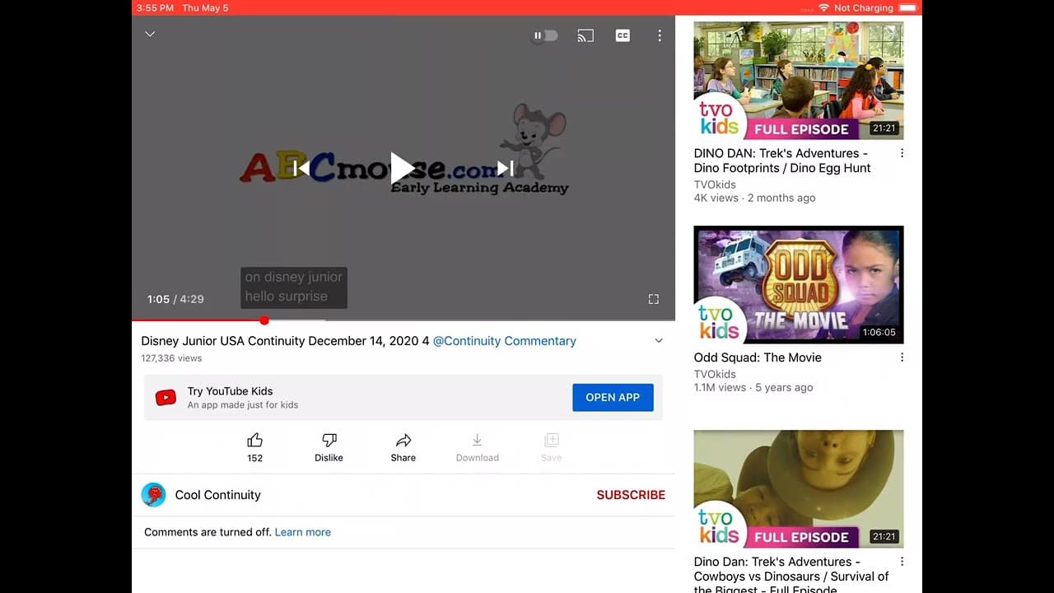1054x593 pixels.
Task: Click the YouTube Kids logo icon
Action: 166,398
